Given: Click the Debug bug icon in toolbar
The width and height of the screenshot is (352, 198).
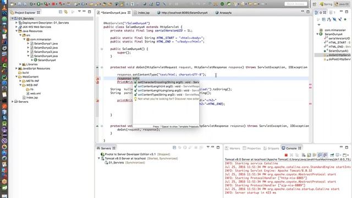Looking at the screenshot, I should [x=31, y=4].
